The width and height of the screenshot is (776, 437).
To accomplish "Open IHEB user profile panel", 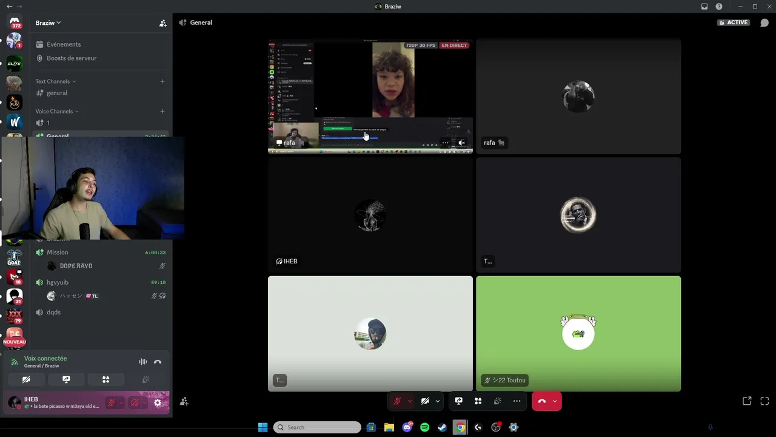I will tap(53, 402).
